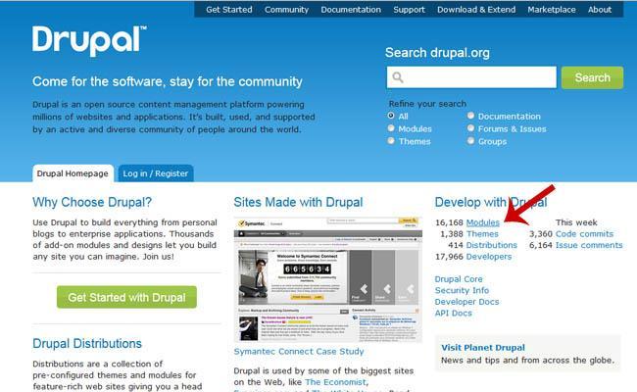Open the Symantec Connect Case Study link
Viewport: 637px width, 392px height.
click(299, 352)
